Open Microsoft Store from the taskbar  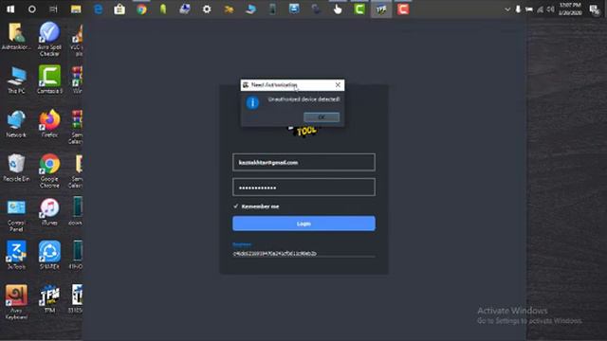120,9
